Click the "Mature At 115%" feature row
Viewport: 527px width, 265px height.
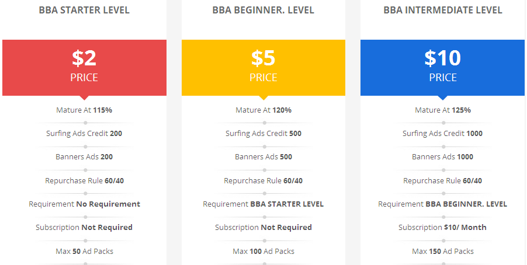coord(84,110)
